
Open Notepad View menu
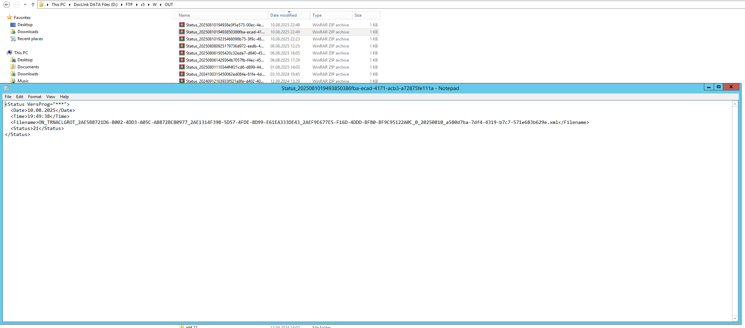click(51, 97)
